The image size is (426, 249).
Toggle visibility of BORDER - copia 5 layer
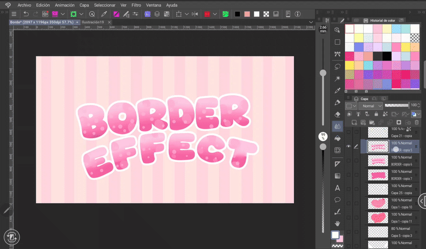(348, 146)
